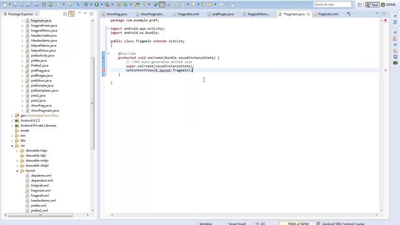Select Headerdemo.java in Package Explorer

(44, 41)
